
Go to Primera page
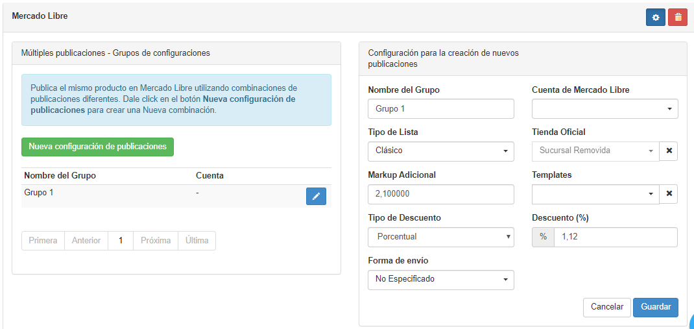tap(43, 241)
